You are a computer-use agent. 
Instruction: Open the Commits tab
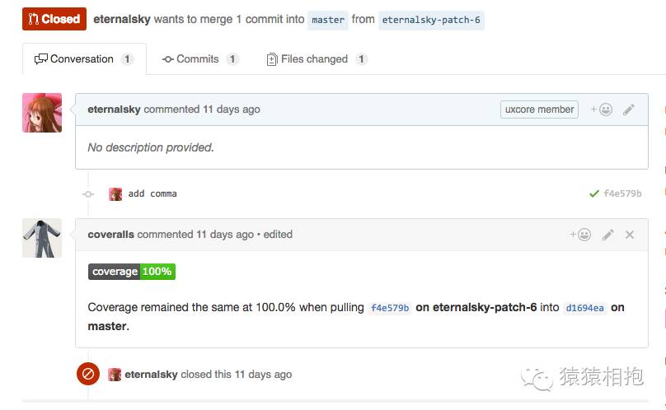tap(200, 59)
